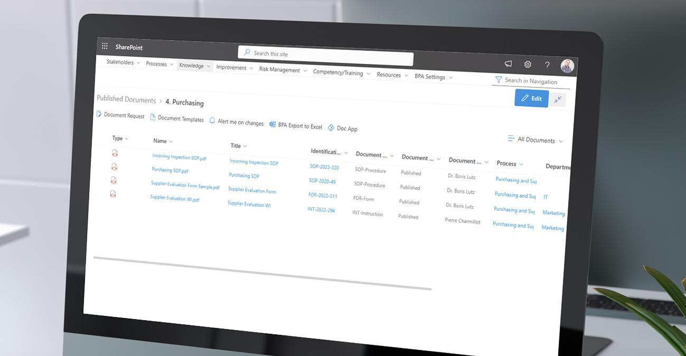Expand the BPA Settings menu

[434, 76]
